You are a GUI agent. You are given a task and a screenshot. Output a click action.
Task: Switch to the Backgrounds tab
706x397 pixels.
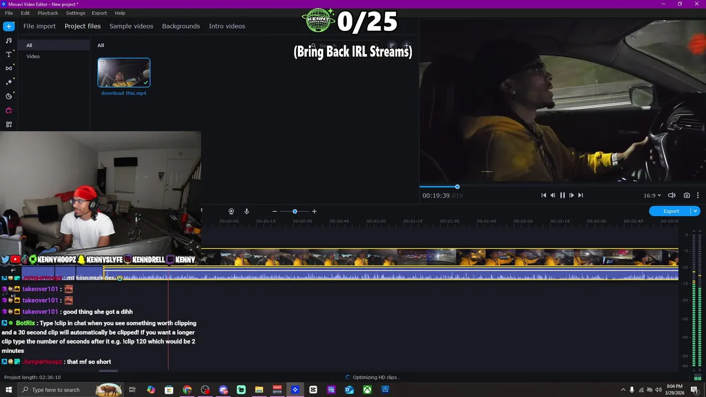point(181,26)
